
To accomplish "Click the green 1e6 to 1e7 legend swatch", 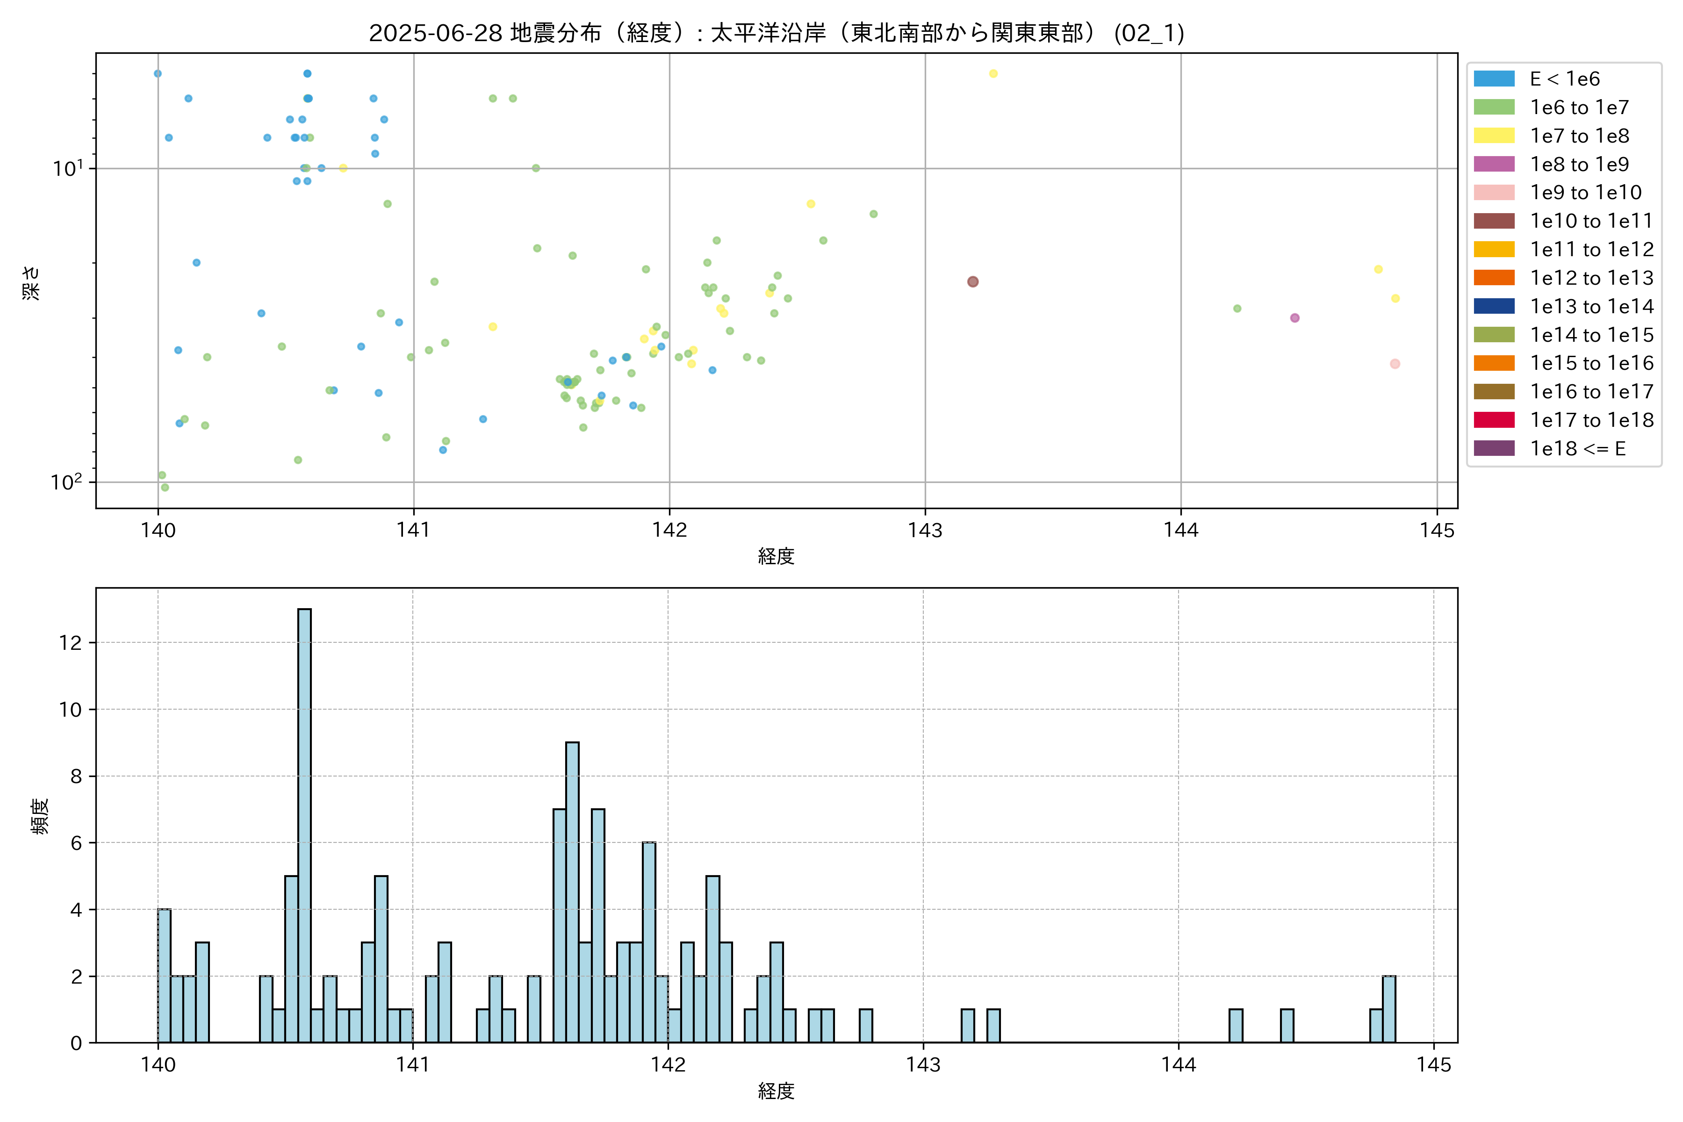I will pos(1493,108).
